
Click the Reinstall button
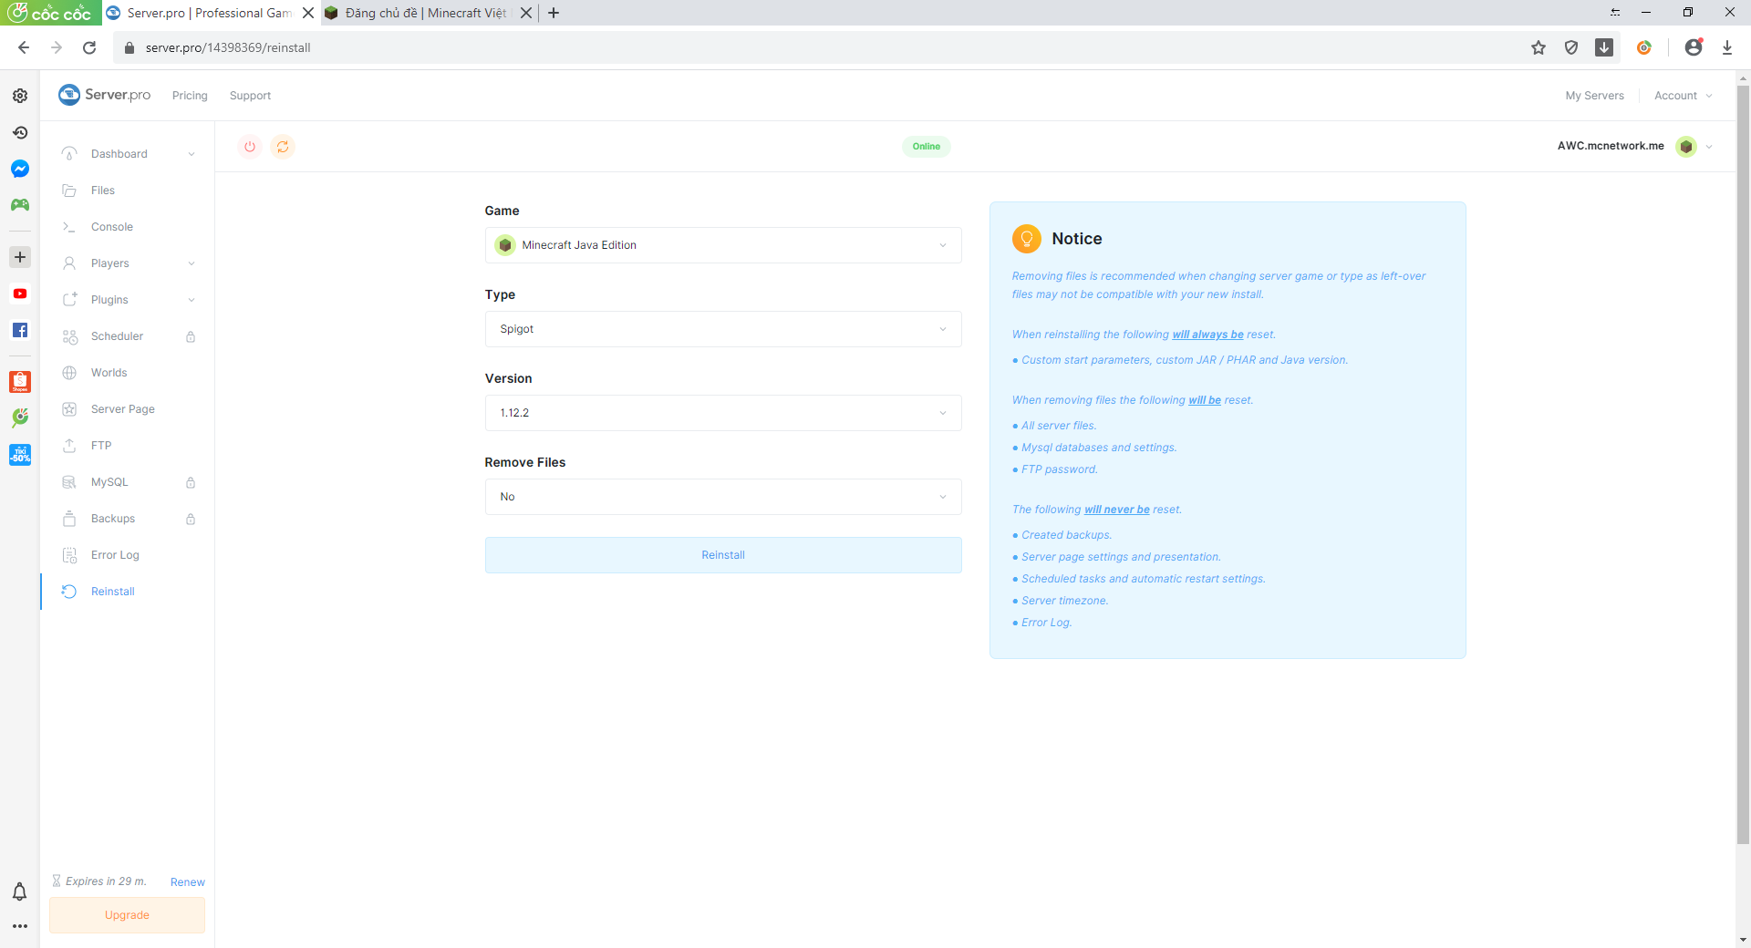tap(723, 555)
